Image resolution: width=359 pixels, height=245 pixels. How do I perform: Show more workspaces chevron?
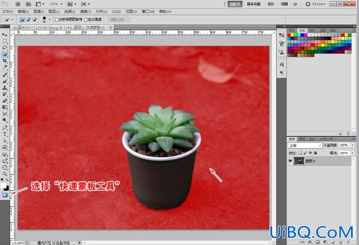point(295,4)
